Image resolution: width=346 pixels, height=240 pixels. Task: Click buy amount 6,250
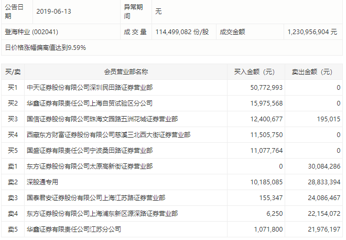274,214
